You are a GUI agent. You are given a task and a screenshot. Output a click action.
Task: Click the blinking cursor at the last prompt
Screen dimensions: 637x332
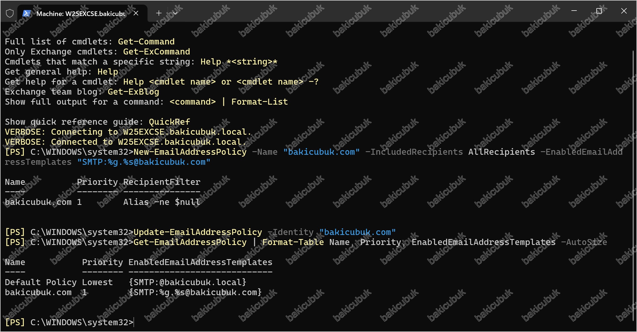[x=134, y=323]
